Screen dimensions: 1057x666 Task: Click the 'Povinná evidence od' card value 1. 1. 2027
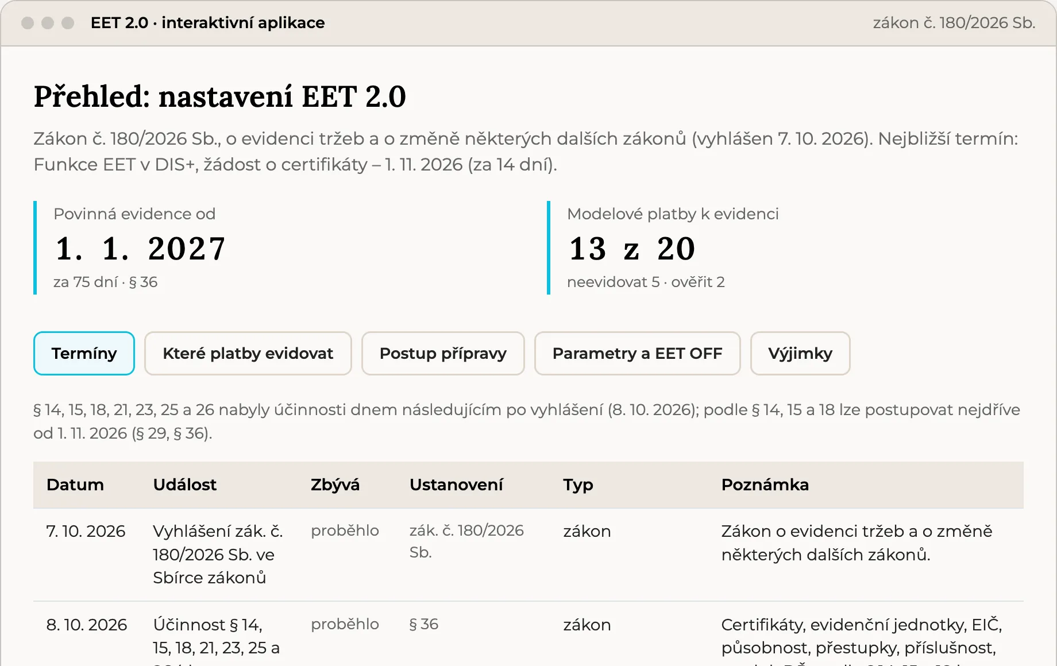pos(141,249)
